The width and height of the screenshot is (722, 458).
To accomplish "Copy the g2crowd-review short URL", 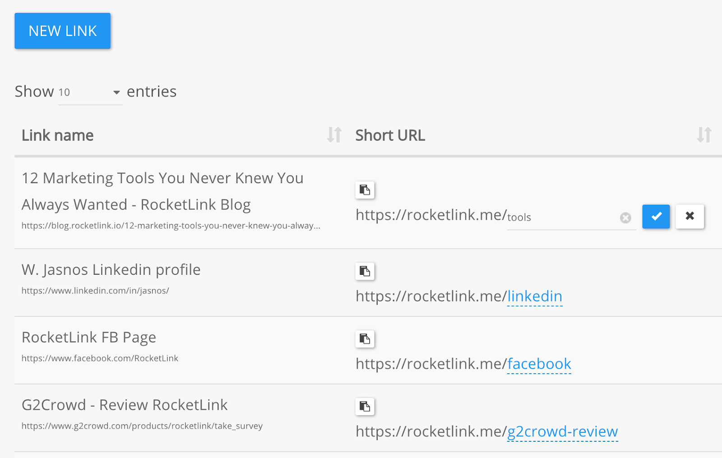I will pos(365,407).
